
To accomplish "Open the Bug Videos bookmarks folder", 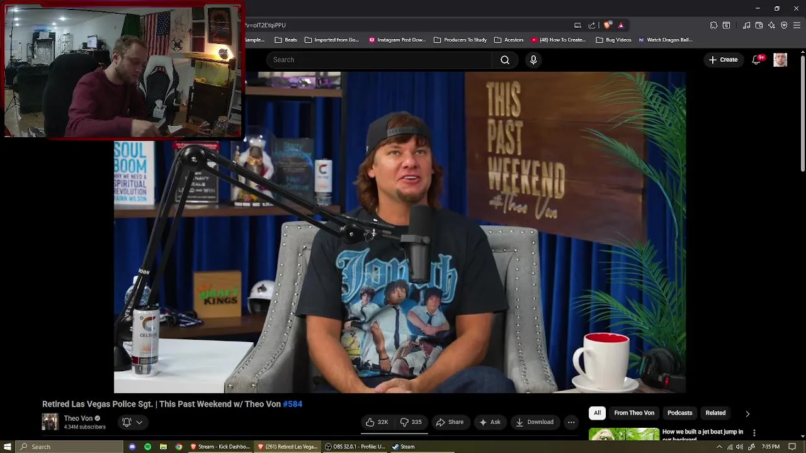I will tap(613, 40).
